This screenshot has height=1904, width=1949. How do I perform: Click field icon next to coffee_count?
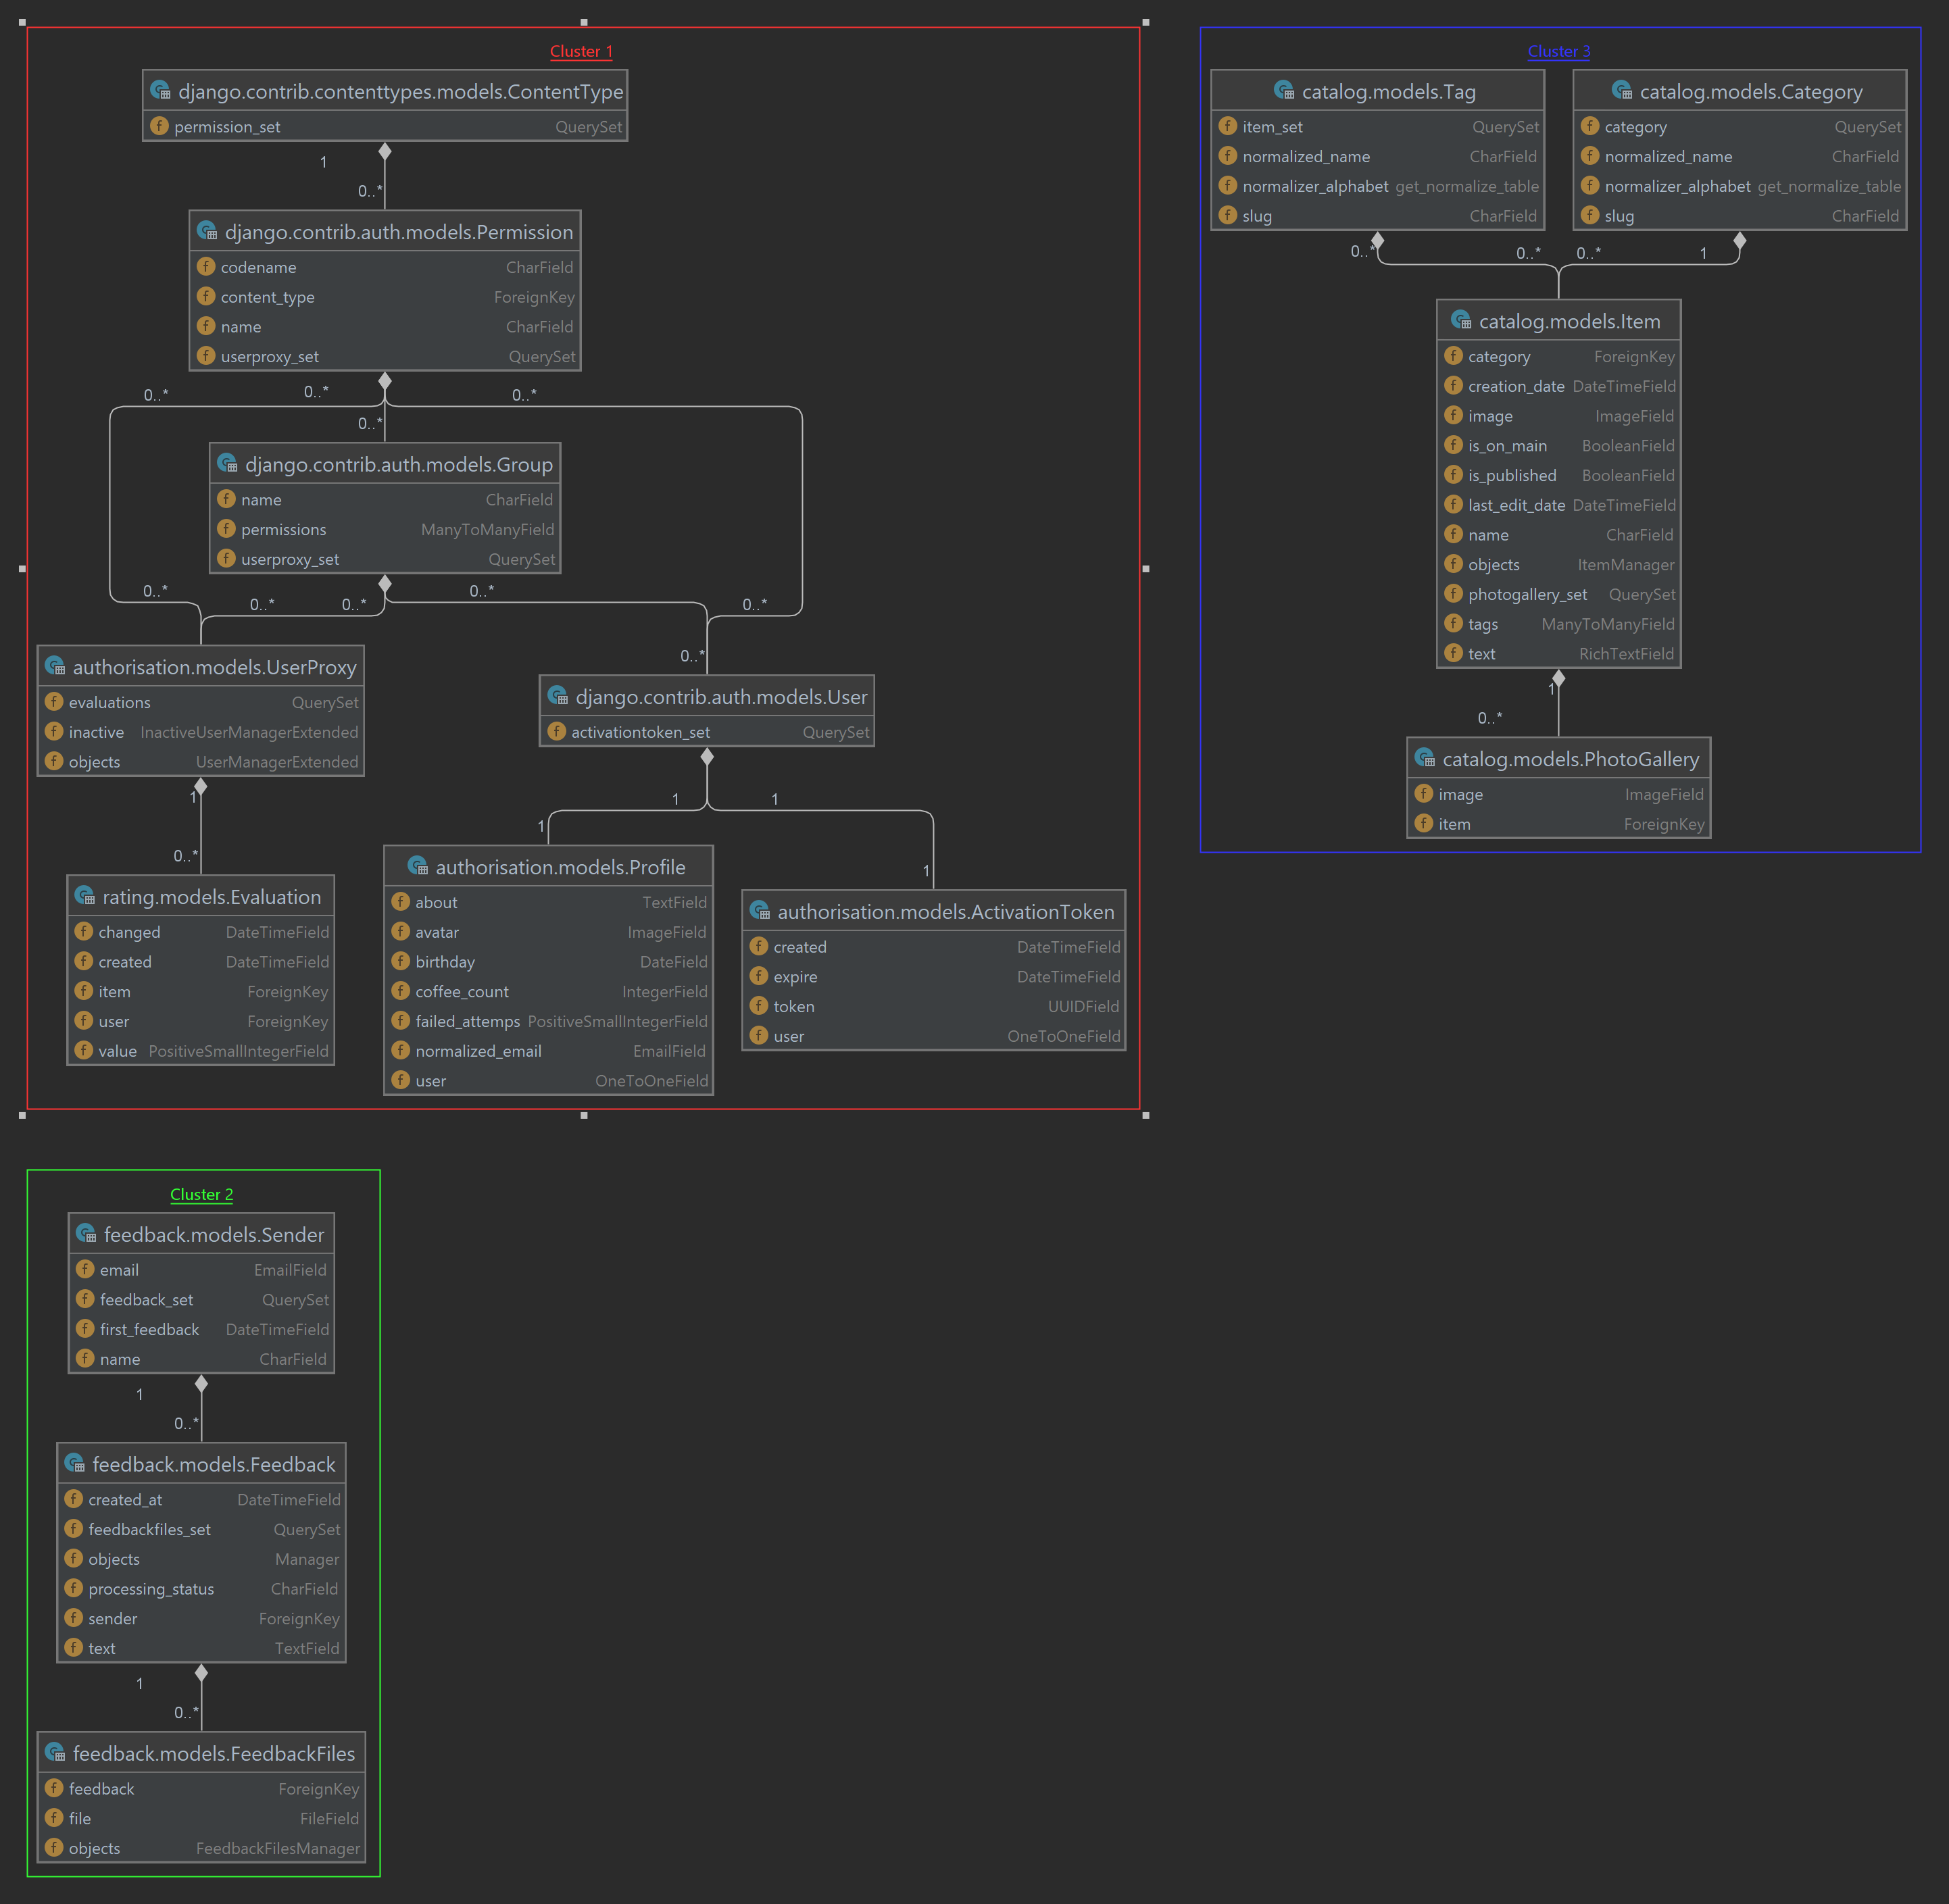(x=401, y=991)
